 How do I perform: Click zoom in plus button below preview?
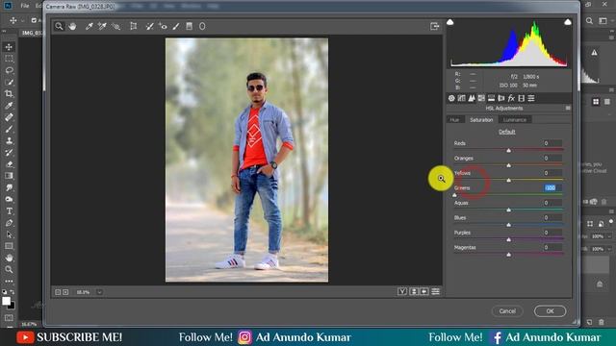pyautogui.click(x=65, y=292)
